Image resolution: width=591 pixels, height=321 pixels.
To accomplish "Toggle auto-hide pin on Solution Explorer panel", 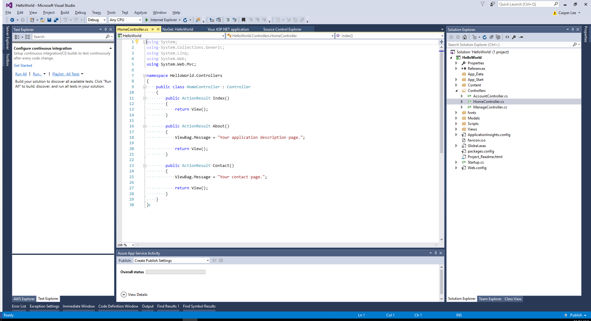I will [573, 29].
